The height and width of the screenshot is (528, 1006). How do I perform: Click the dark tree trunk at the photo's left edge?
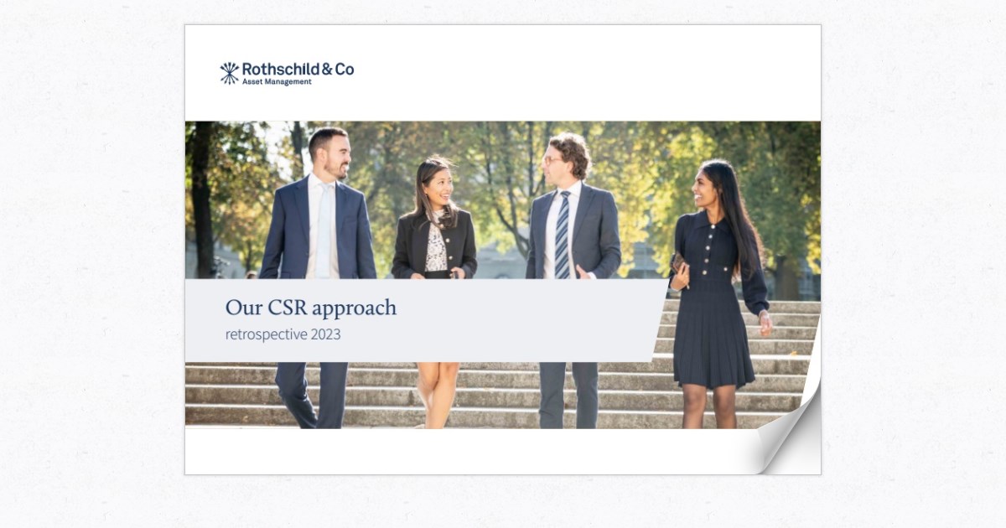click(201, 199)
